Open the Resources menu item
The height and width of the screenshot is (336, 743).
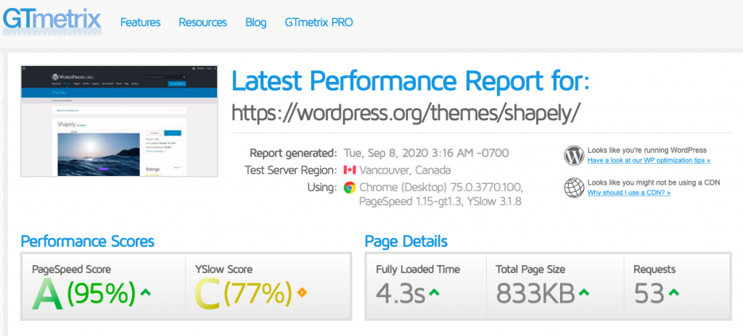203,22
